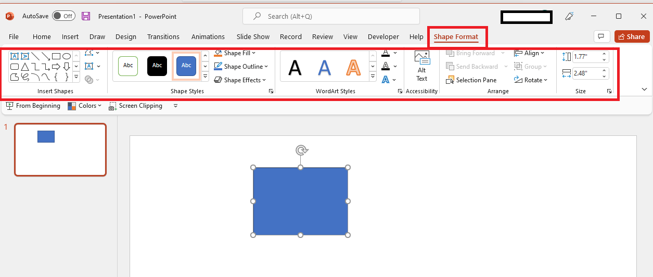
Task: Choose the Oval shape
Action: pyautogui.click(x=67, y=56)
